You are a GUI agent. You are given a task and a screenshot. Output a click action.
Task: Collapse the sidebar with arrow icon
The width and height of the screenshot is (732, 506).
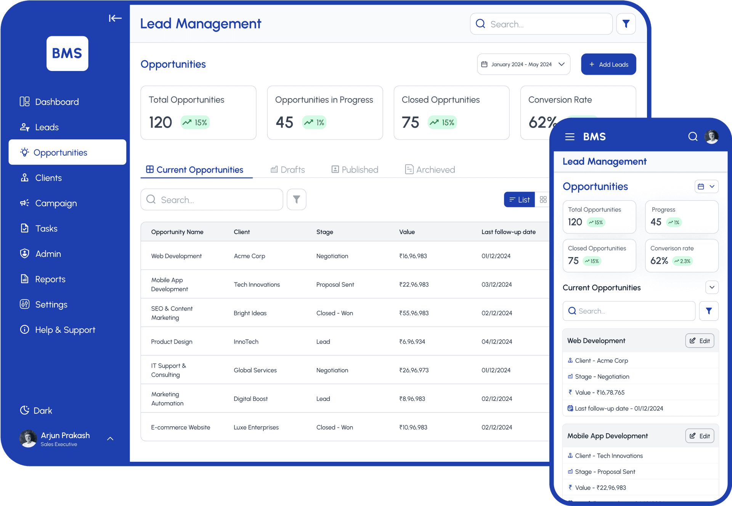point(115,18)
